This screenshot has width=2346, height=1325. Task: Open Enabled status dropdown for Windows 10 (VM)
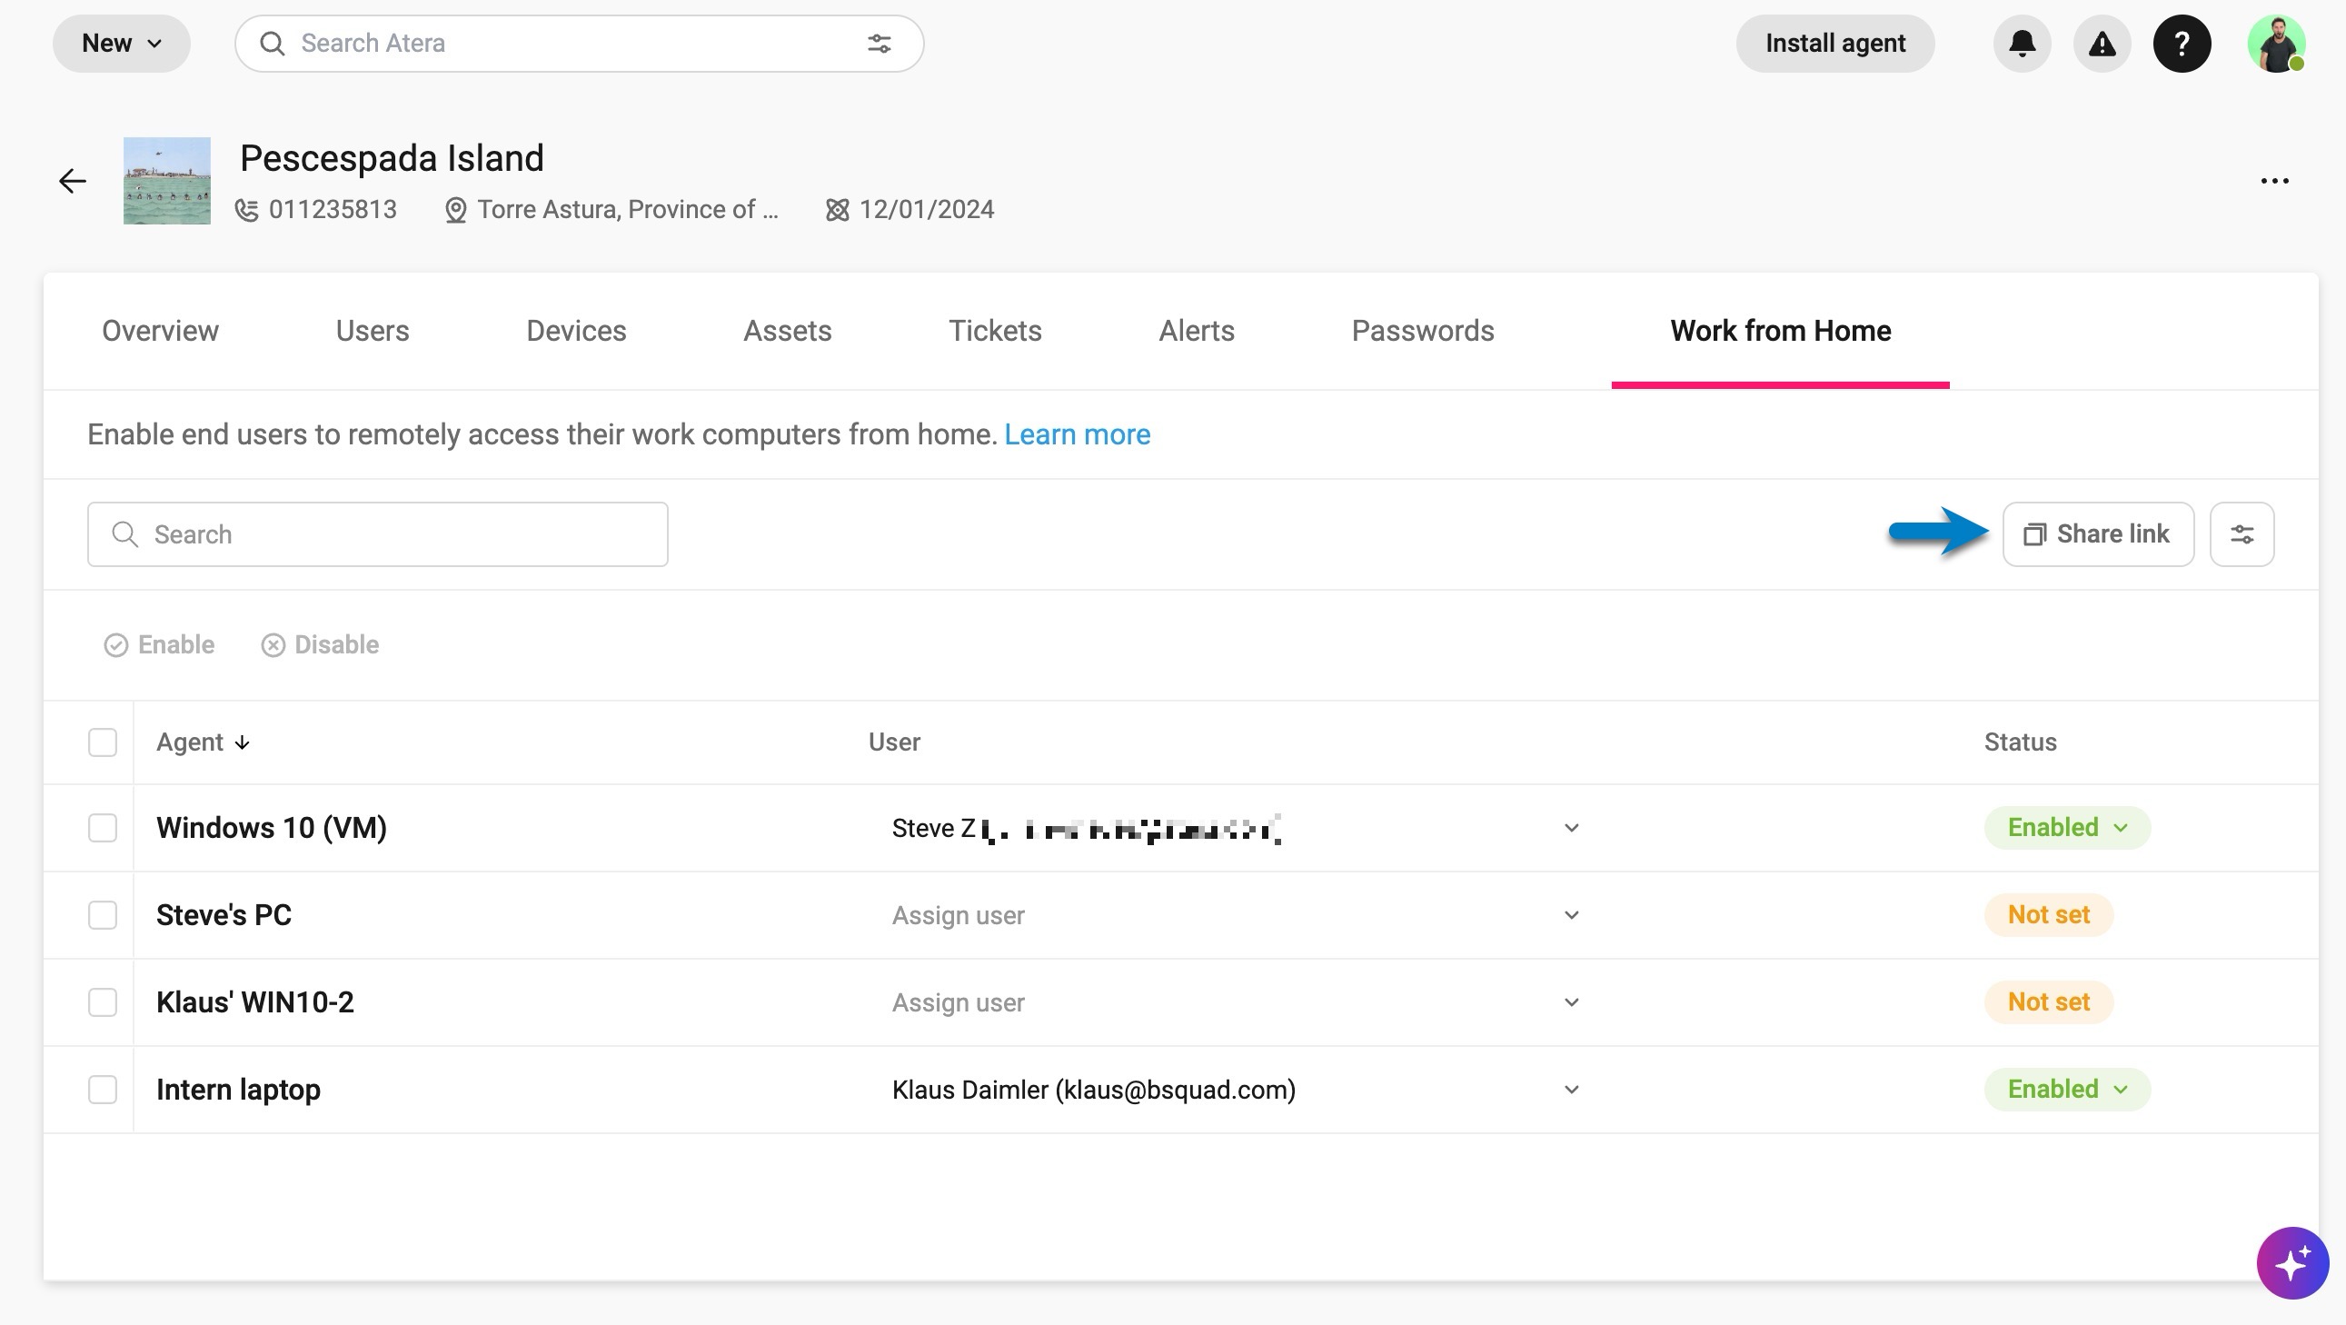tap(2067, 828)
